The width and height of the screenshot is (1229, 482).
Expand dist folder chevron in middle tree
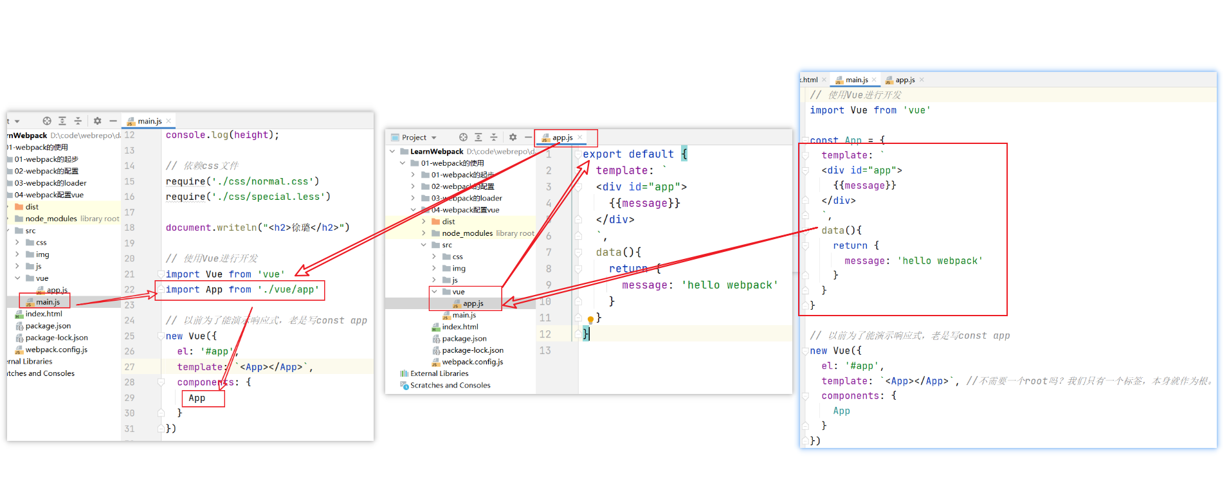click(424, 222)
